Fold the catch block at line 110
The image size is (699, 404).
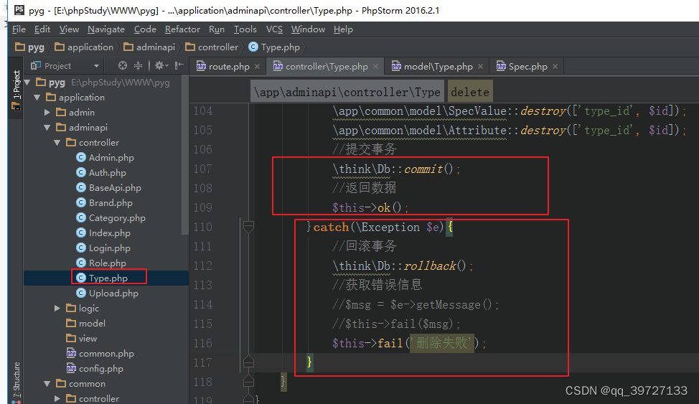click(x=248, y=227)
